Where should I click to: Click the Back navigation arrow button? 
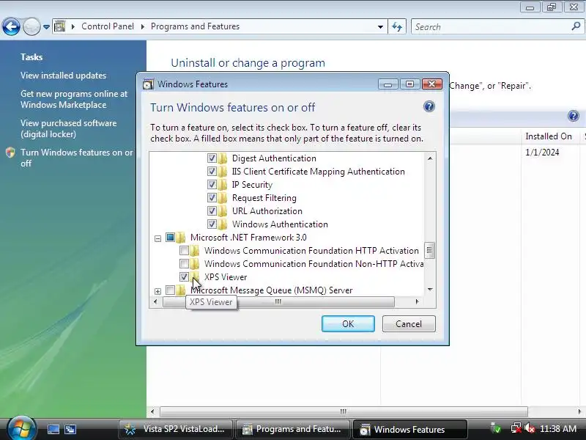pos(11,27)
